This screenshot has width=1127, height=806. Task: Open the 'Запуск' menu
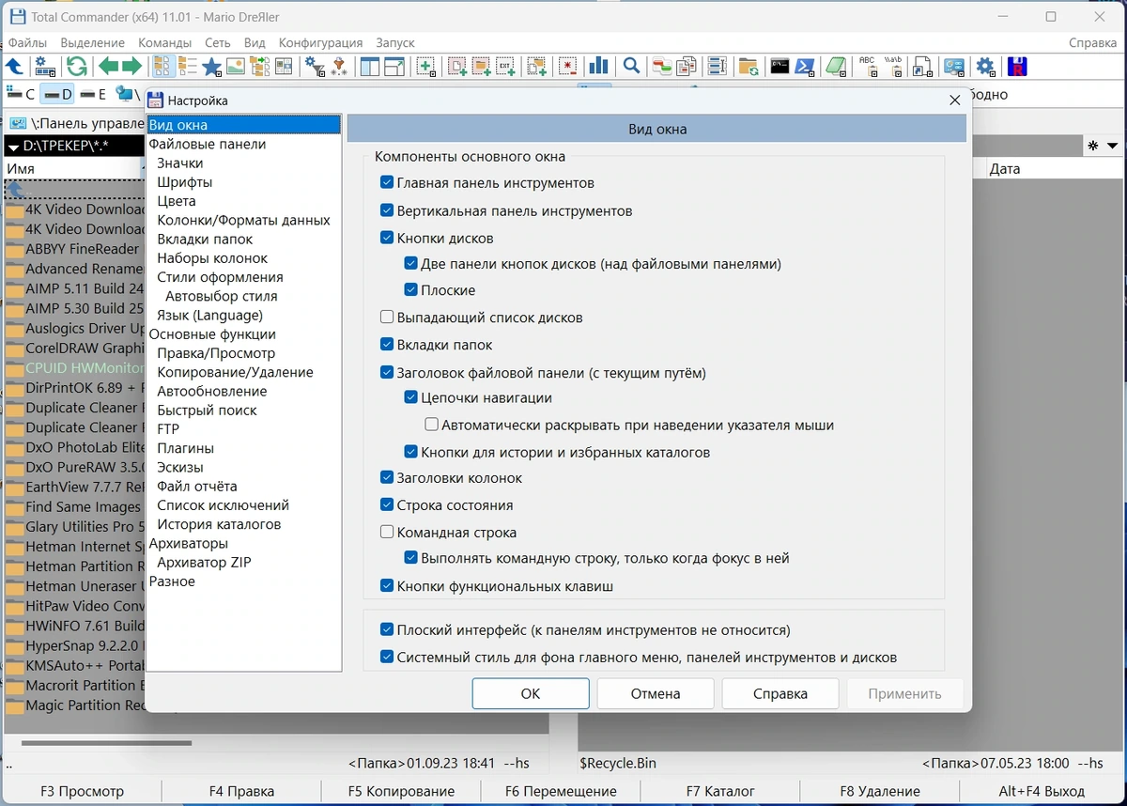point(395,43)
